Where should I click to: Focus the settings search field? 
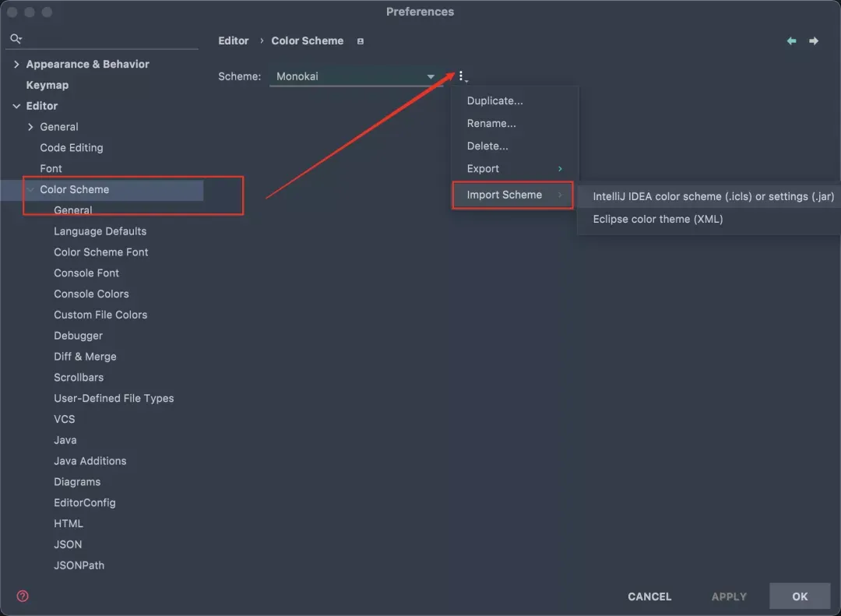point(109,39)
